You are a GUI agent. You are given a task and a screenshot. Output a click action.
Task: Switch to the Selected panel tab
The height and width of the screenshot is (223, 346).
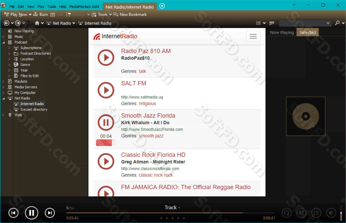click(308, 32)
